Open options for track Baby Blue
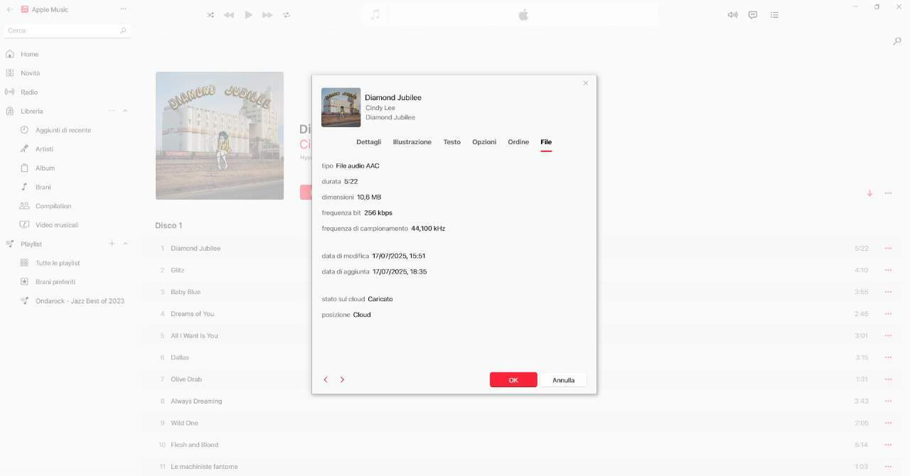 point(888,292)
